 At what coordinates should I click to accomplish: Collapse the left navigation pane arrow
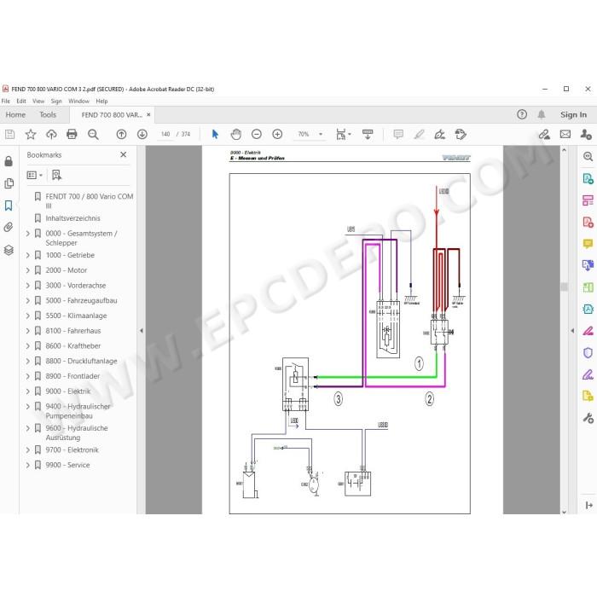coord(142,331)
